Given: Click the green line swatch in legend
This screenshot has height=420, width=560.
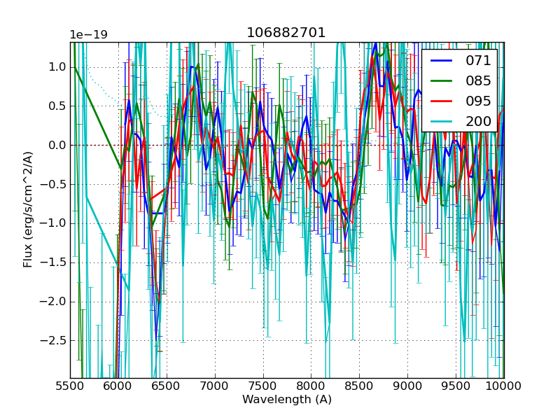Looking at the screenshot, I should click(442, 81).
